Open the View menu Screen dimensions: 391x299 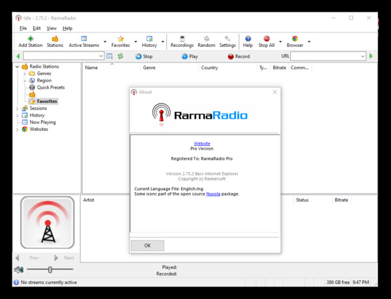(x=51, y=28)
